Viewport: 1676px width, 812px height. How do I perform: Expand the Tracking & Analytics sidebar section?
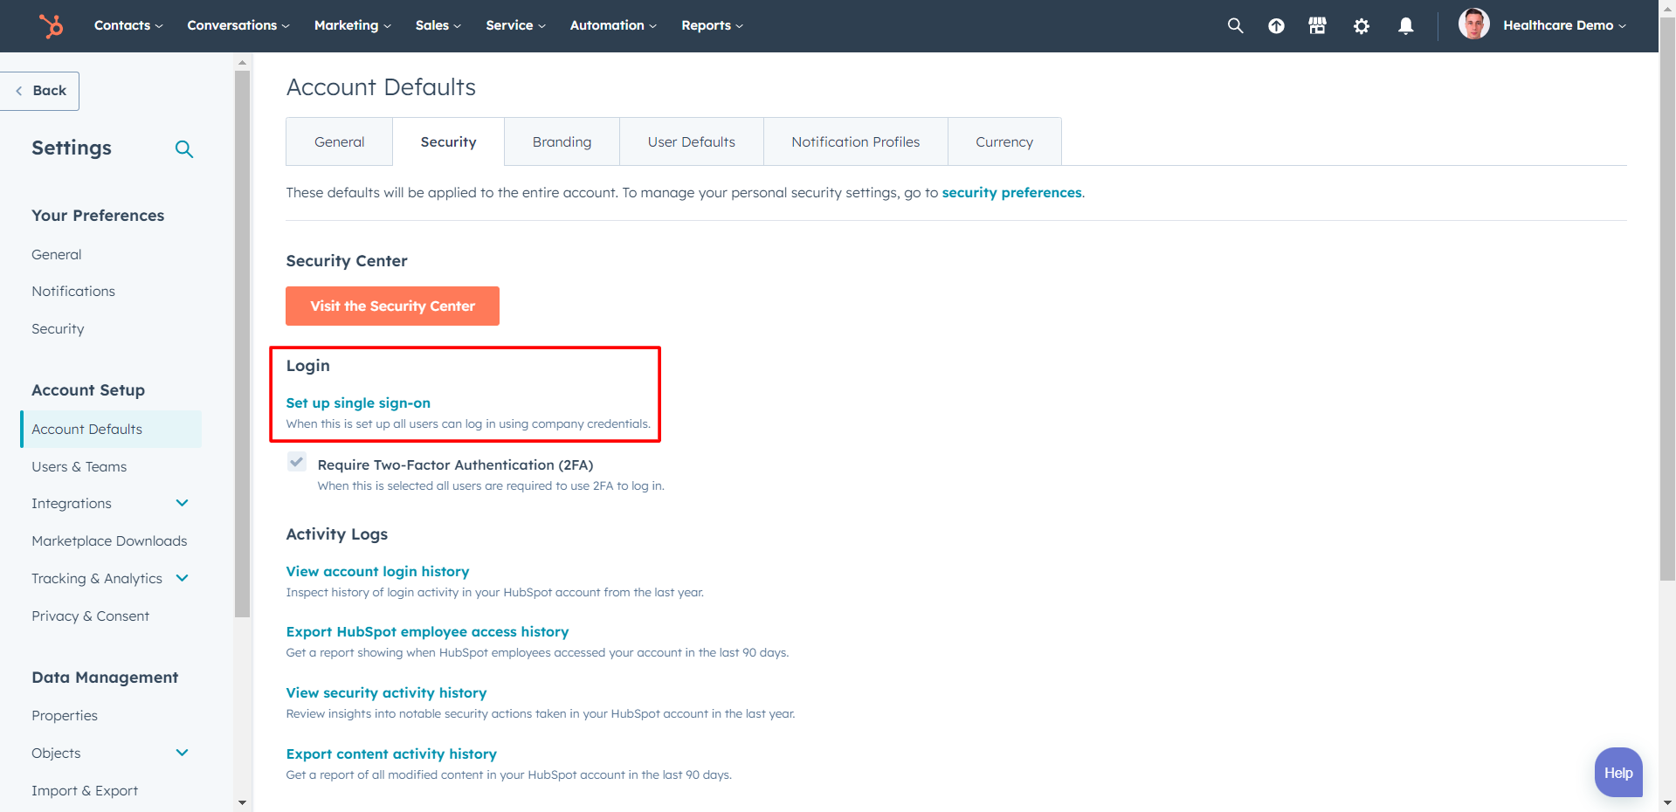tap(182, 578)
